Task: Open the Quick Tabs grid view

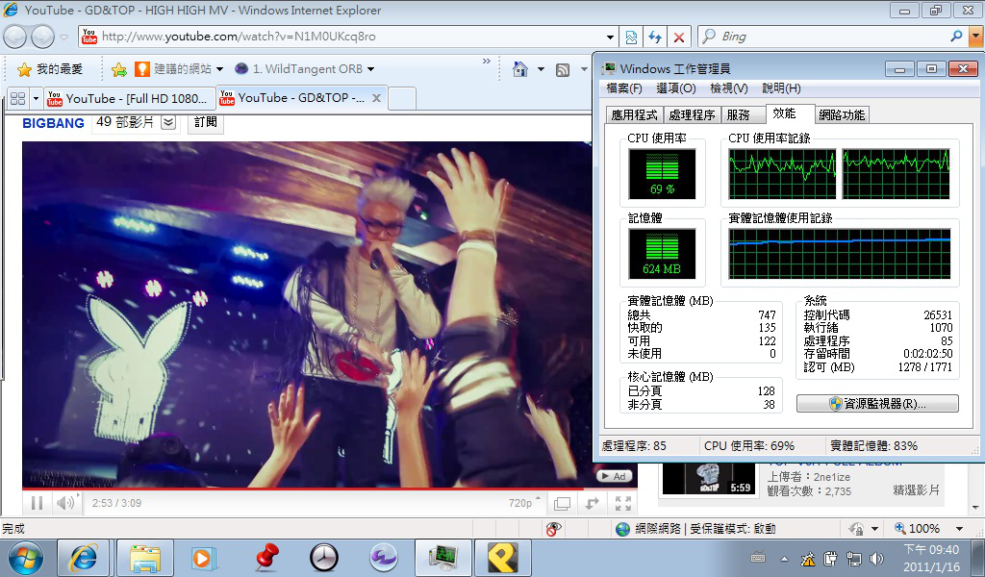Action: (17, 99)
